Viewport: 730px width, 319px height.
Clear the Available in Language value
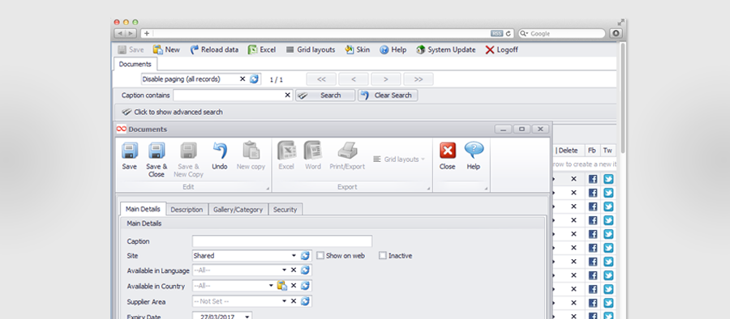pyautogui.click(x=294, y=270)
